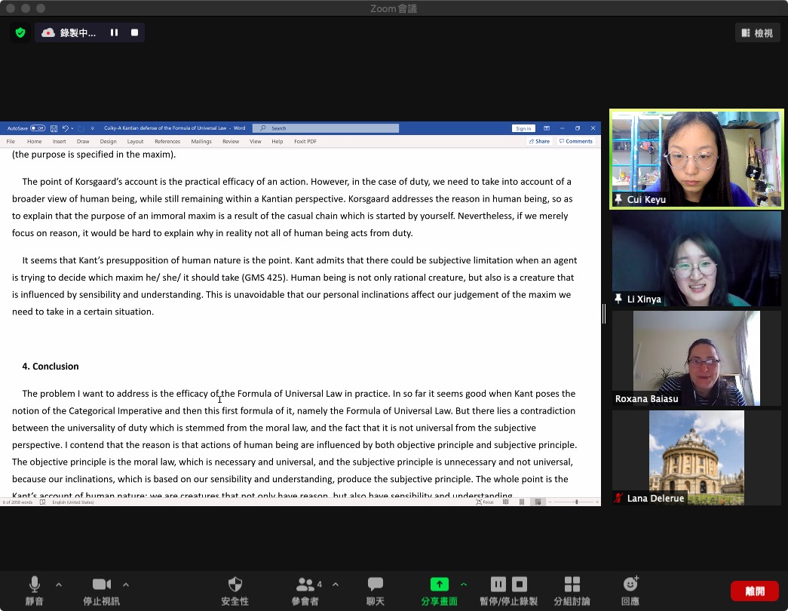Expand audio options arrow next to mute
The image size is (788, 611).
[59, 585]
